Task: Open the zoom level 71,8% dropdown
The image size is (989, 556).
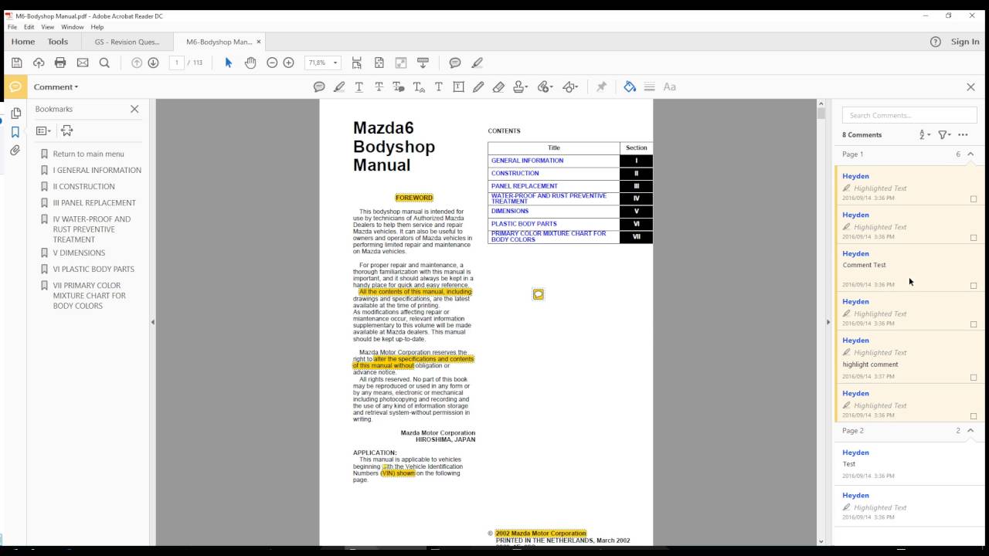Action: click(x=335, y=63)
